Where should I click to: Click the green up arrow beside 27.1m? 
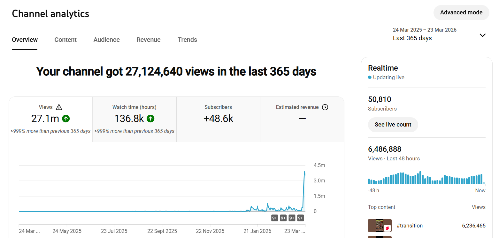point(66,119)
